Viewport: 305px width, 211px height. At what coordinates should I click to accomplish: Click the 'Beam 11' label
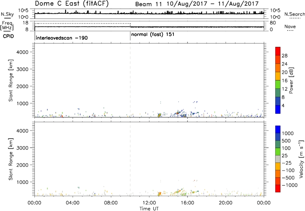[x=148, y=4]
